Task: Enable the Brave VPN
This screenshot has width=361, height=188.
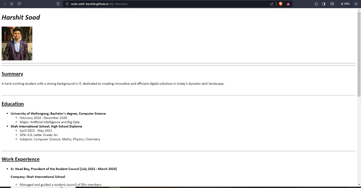Action: tap(345, 4)
